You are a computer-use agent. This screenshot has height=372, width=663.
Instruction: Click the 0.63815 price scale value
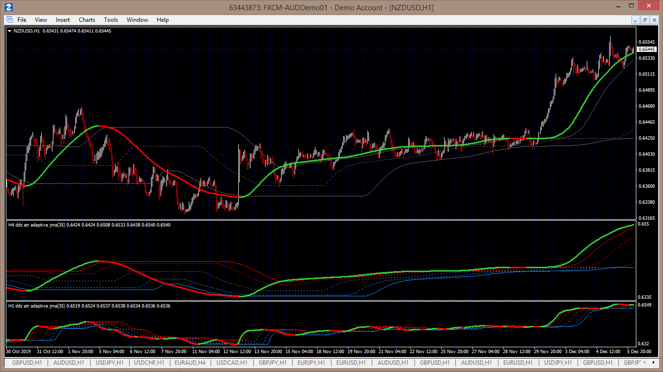click(x=647, y=170)
